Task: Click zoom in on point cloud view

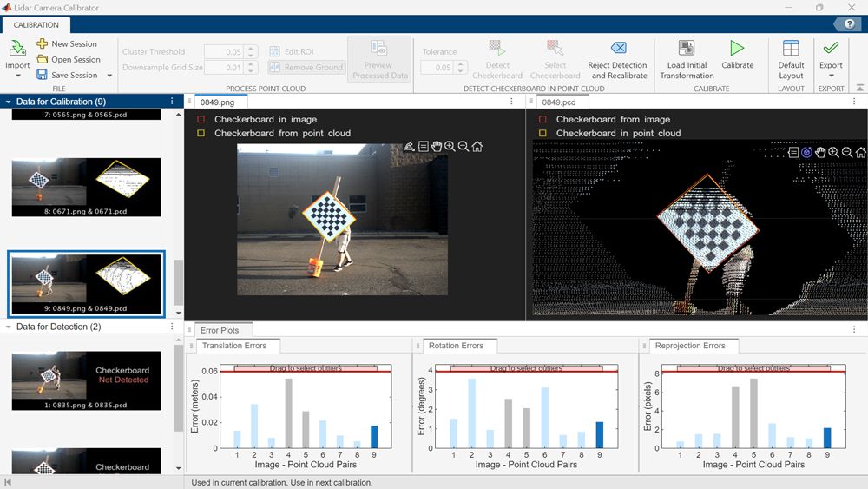Action: (x=833, y=152)
